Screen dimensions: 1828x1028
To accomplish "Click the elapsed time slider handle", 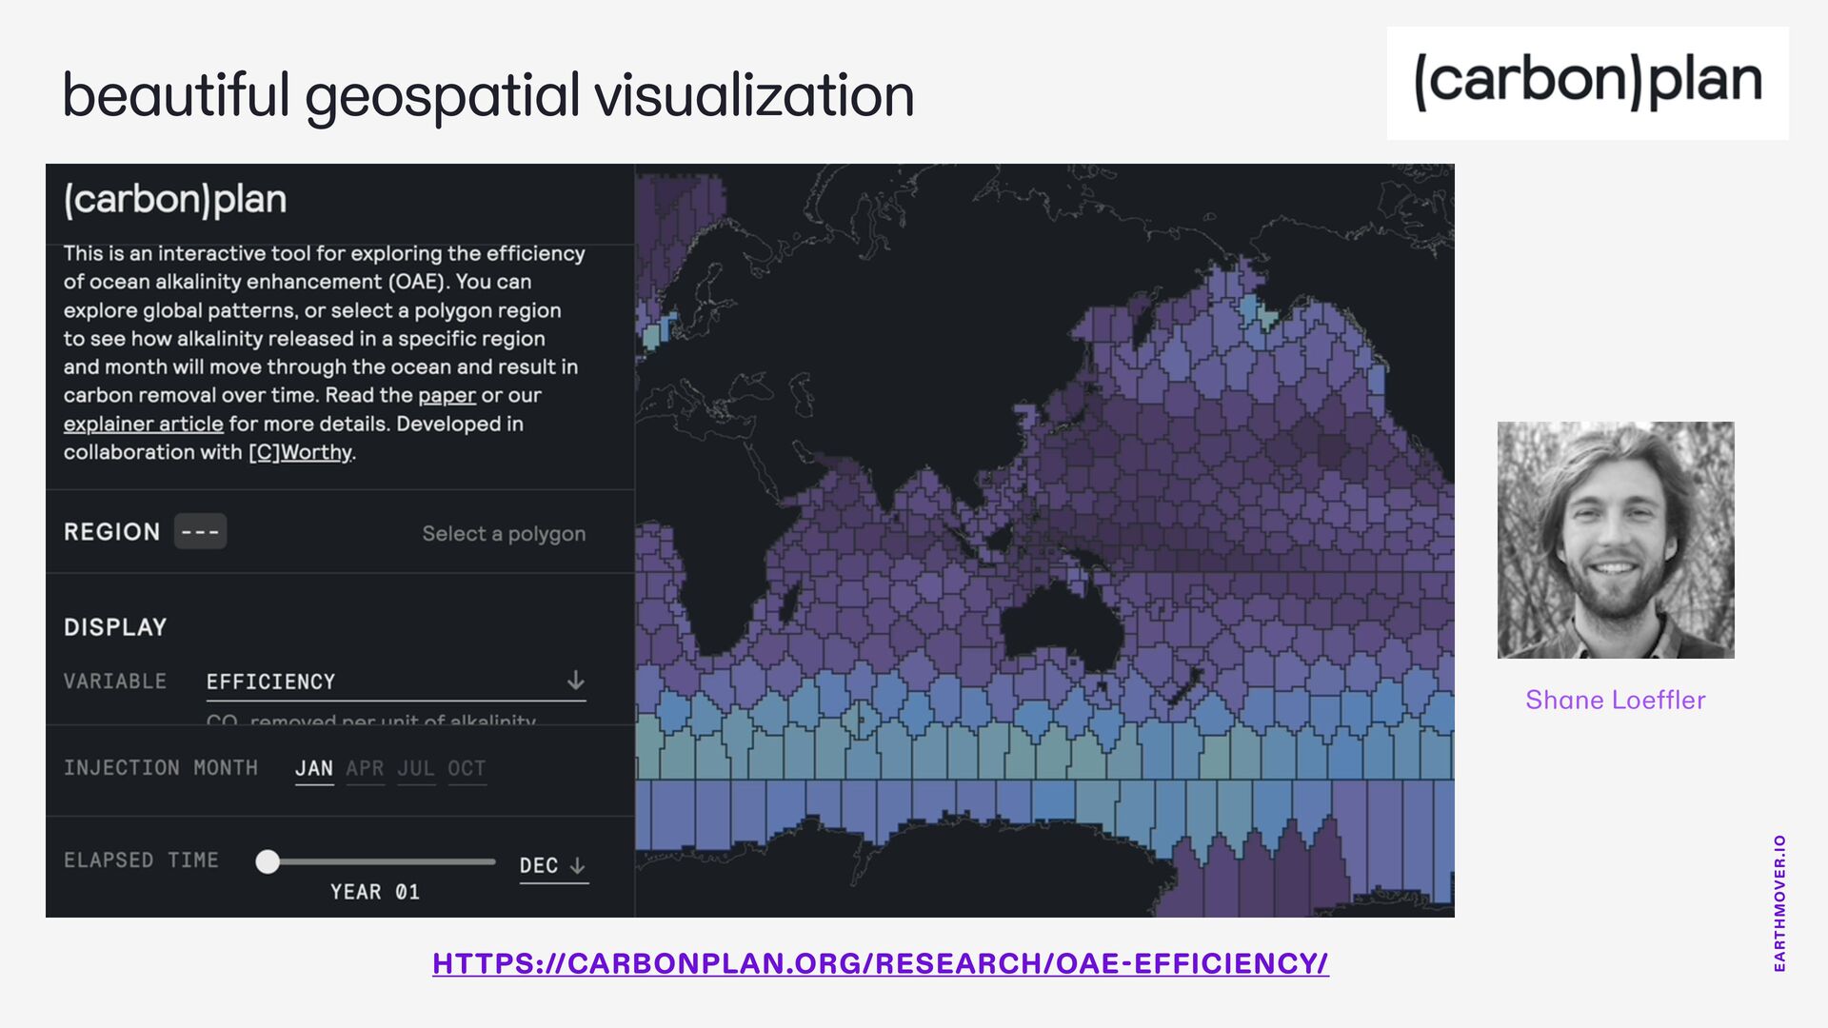I will [x=268, y=861].
